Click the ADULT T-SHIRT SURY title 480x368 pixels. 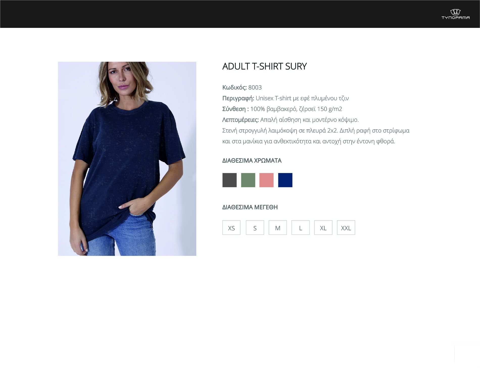click(265, 66)
